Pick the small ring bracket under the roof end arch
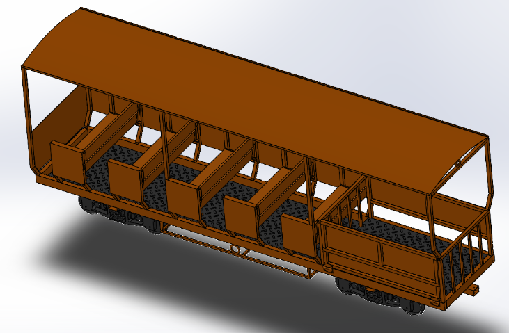Image resolution: width=509 pixels, height=333 pixels. [x=458, y=164]
